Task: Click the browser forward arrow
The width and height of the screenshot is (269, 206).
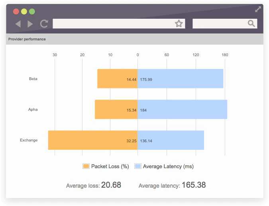Action: click(30, 24)
